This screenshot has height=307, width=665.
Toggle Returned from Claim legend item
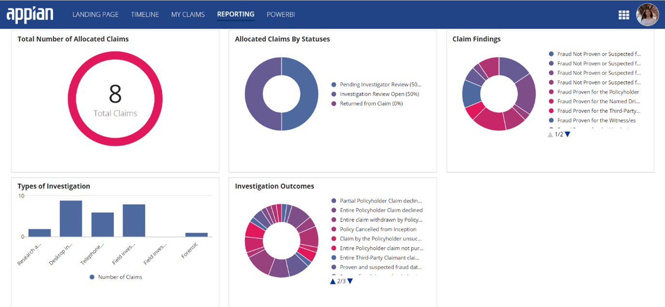[x=371, y=104]
